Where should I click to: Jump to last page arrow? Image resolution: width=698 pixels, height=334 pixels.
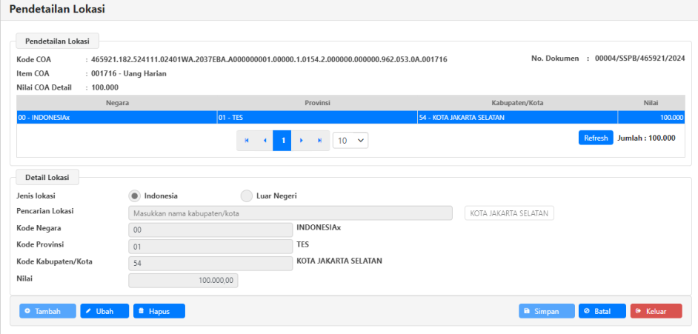pyautogui.click(x=319, y=140)
